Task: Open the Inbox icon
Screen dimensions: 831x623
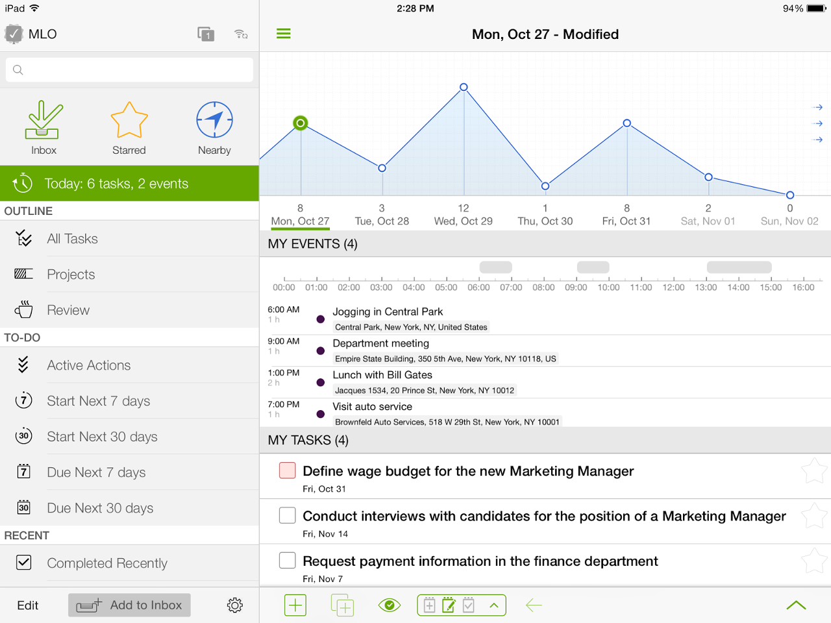Action: [43, 127]
